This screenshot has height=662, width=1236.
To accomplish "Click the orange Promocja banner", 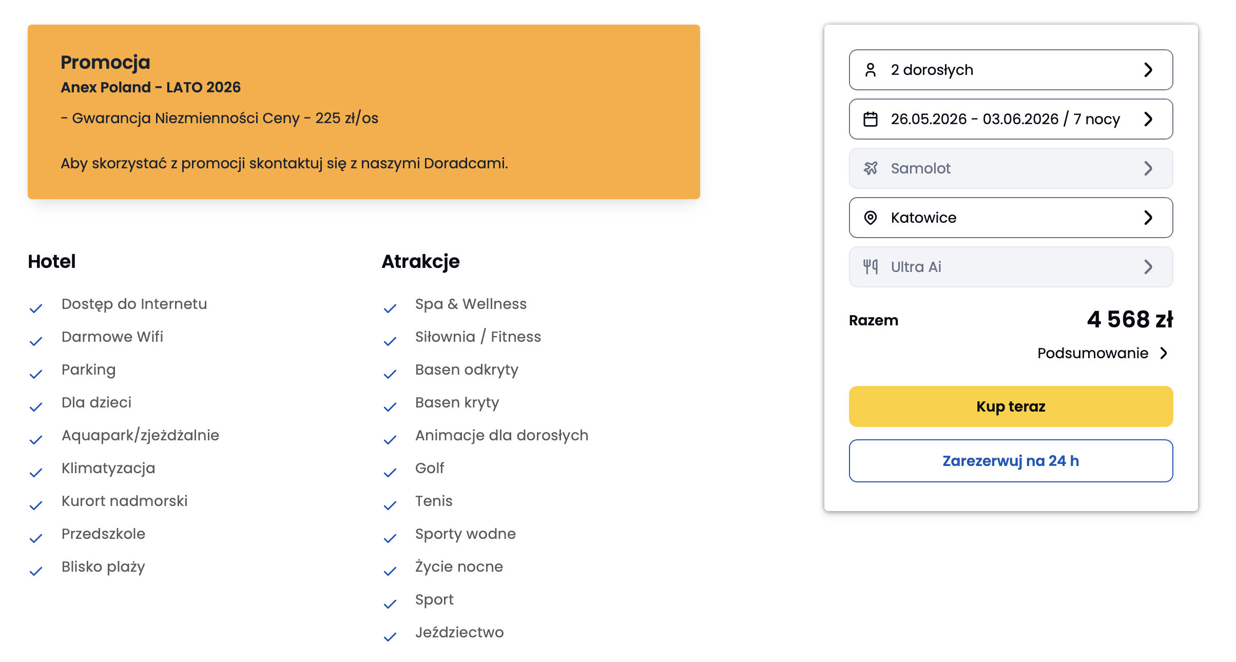I will pos(364,112).
